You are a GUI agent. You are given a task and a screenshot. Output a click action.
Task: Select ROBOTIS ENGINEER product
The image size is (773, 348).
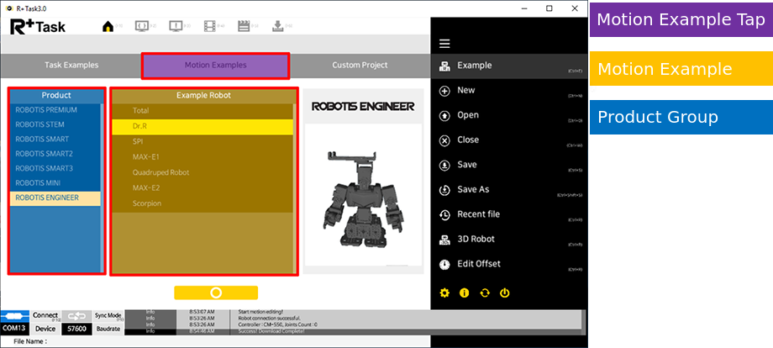tap(55, 198)
